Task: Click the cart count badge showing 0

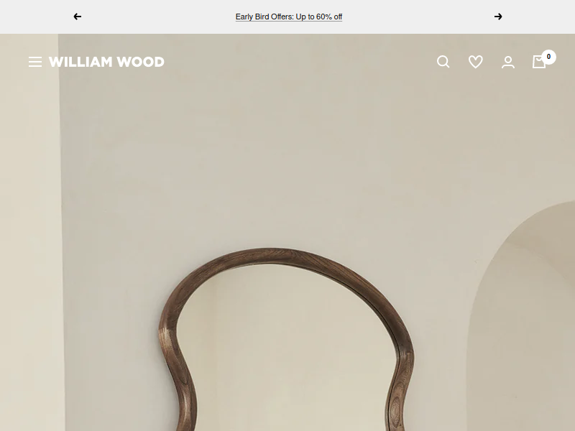Action: coord(548,57)
